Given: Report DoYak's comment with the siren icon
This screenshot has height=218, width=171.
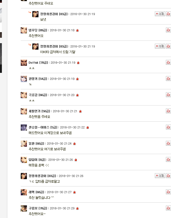Looking at the screenshot, I should pos(78,63).
